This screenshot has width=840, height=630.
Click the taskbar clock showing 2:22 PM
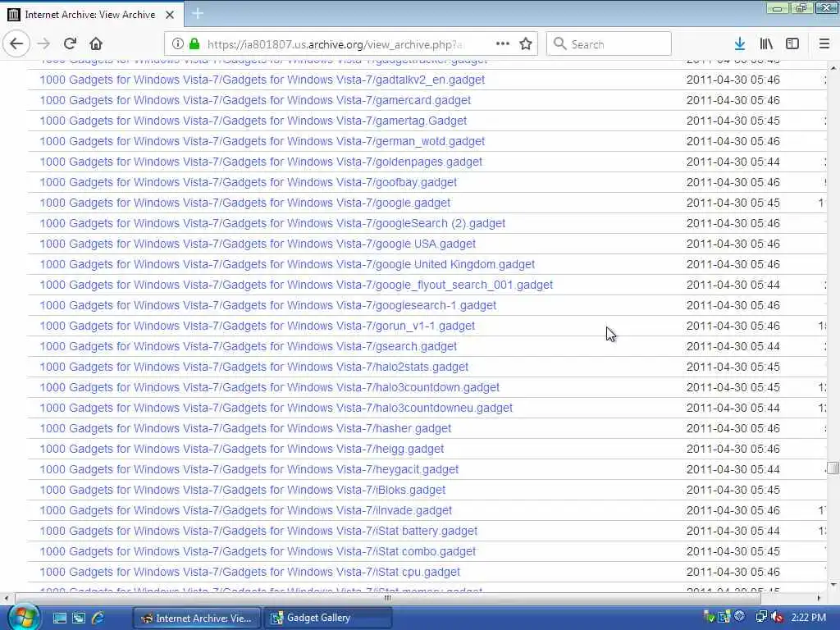[x=808, y=618]
